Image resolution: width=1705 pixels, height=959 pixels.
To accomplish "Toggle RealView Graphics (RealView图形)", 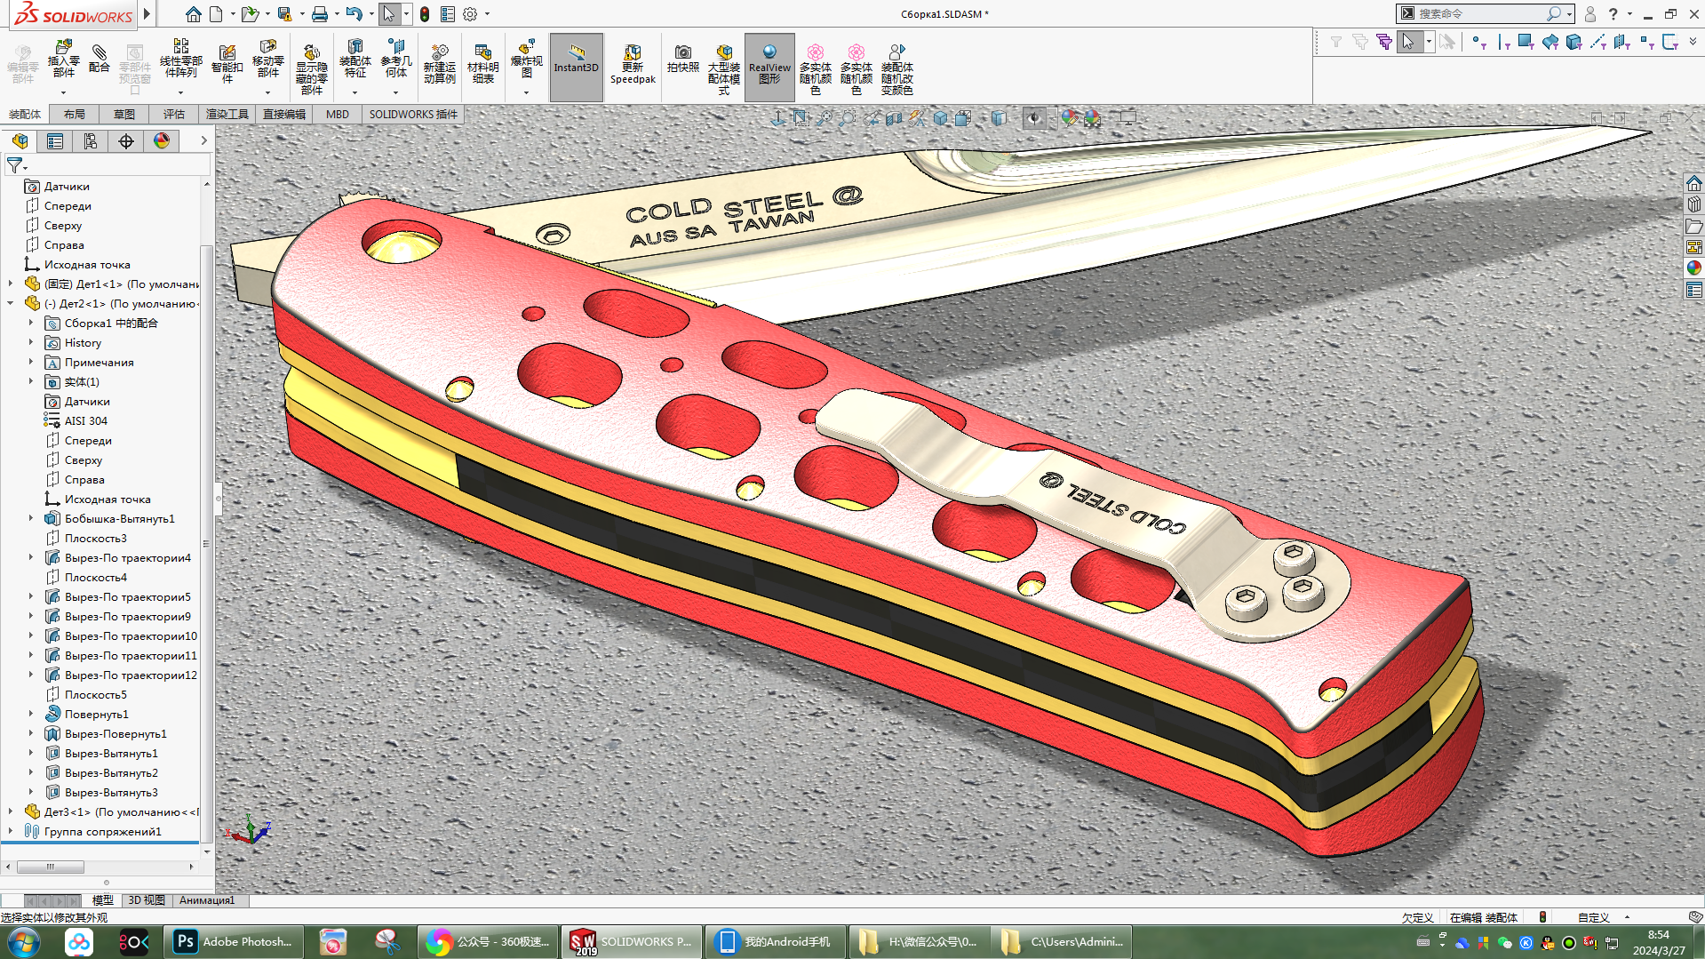I will [769, 67].
